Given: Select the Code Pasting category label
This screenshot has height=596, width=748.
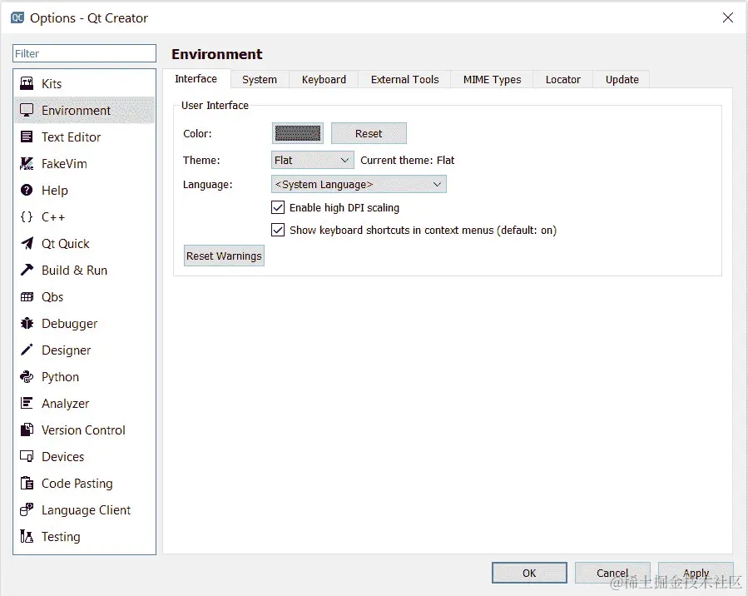Looking at the screenshot, I should [77, 484].
